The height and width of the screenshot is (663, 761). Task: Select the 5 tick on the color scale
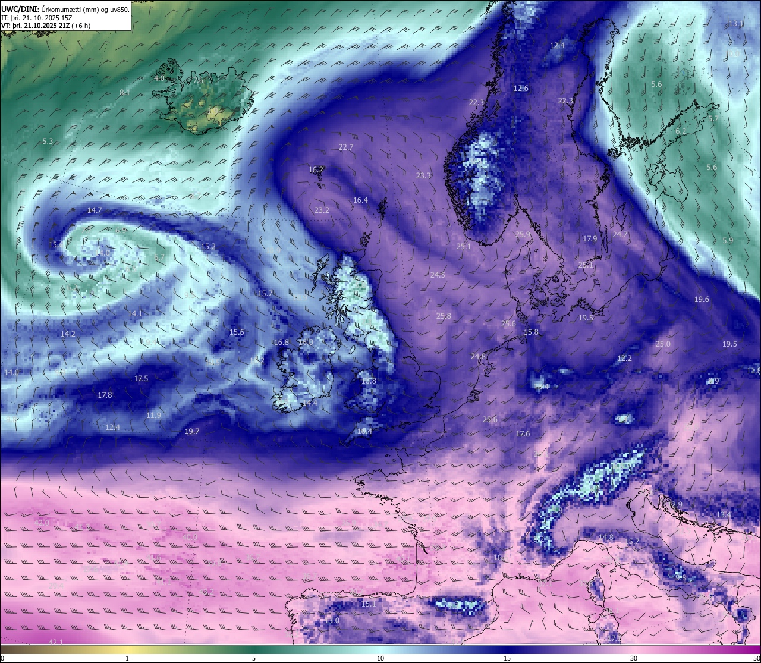coord(254,658)
